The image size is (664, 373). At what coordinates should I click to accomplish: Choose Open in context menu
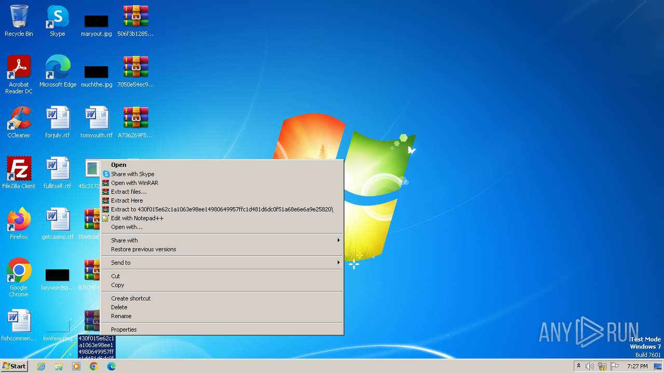222,165
